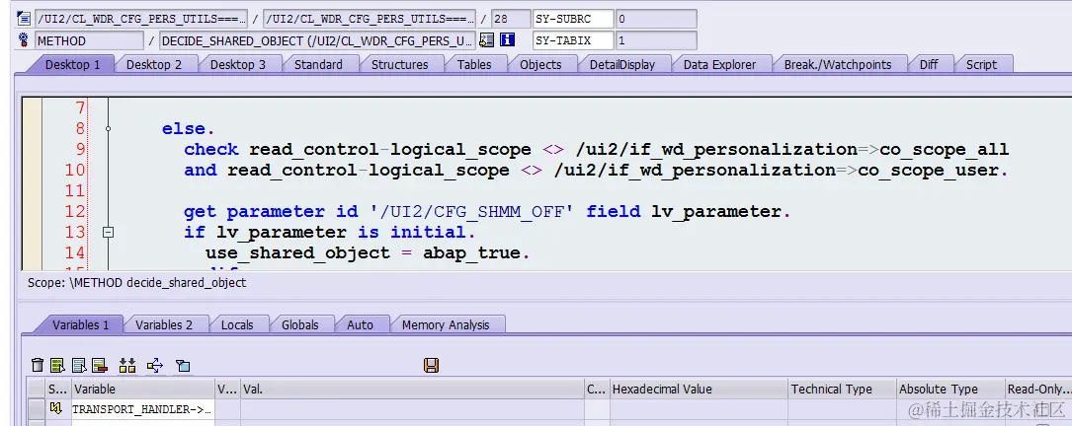Open the DetailDisplay tab
Image resolution: width=1072 pixels, height=426 pixels.
pyautogui.click(x=622, y=65)
